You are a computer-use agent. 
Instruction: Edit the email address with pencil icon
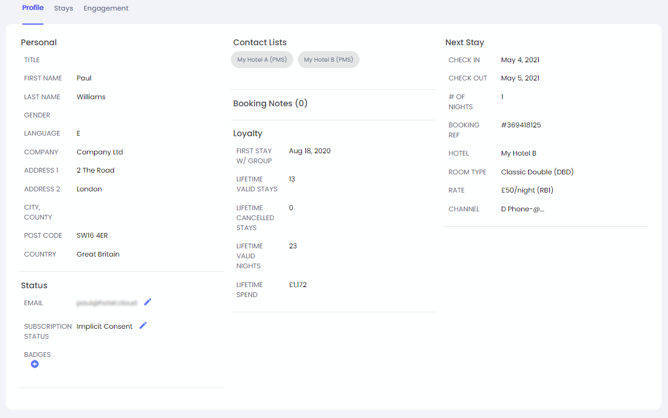147,302
